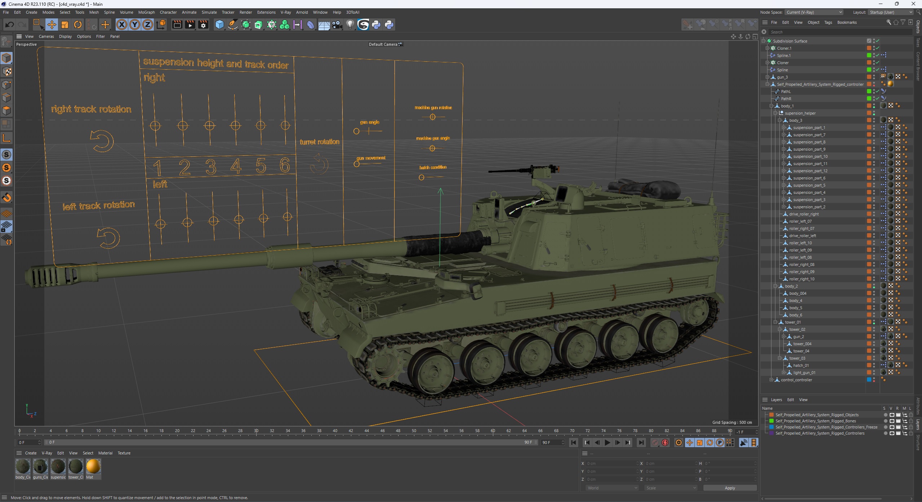The width and height of the screenshot is (922, 502).
Task: Click the Material tab at bottom
Action: [106, 453]
